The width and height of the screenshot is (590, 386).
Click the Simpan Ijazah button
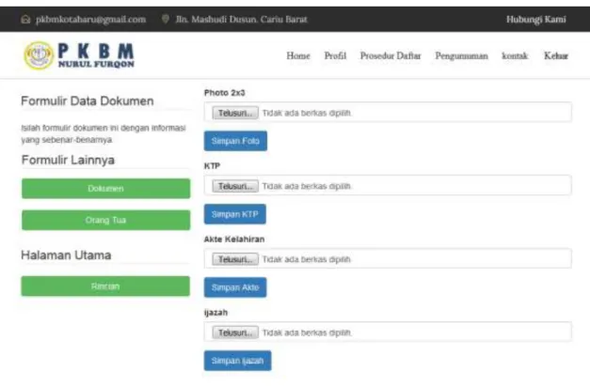pyautogui.click(x=237, y=361)
